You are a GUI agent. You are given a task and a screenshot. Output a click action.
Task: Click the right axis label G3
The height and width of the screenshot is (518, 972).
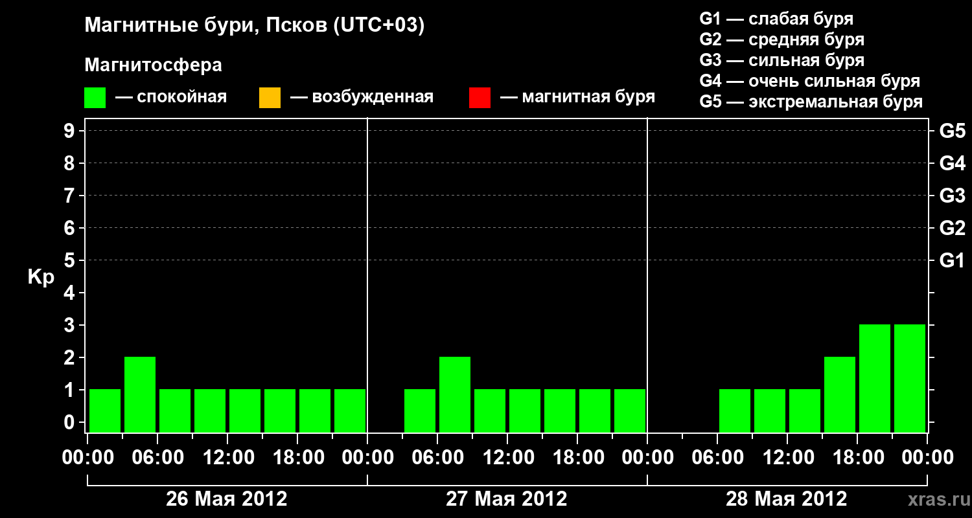pyautogui.click(x=952, y=196)
